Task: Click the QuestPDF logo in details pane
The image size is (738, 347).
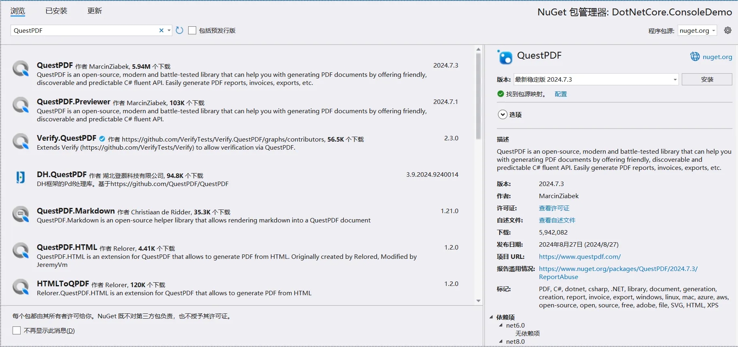Action: 505,57
